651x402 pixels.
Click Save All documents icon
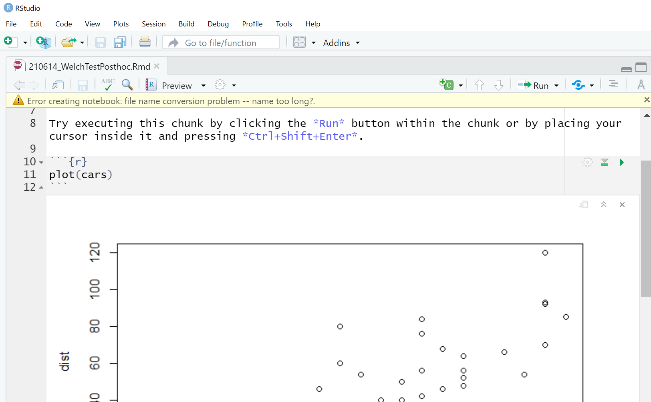pos(120,42)
